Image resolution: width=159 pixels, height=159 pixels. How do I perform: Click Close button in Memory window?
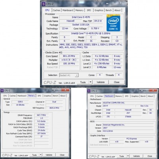(62, 155)
